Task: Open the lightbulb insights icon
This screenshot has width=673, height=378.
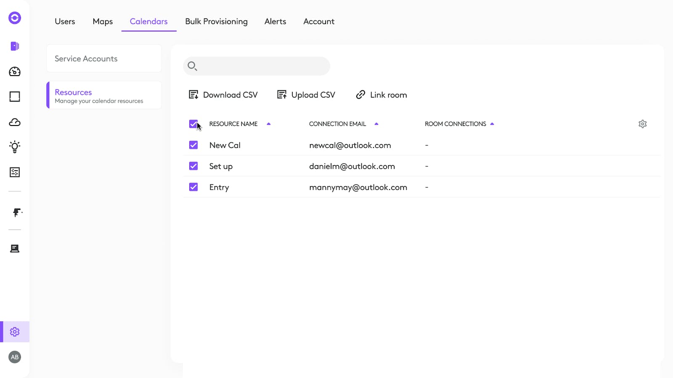Action: point(15,147)
